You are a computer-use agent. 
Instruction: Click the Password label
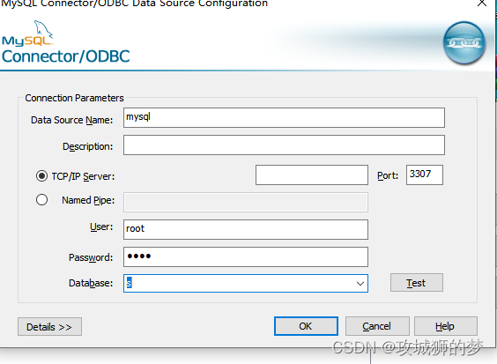91,257
